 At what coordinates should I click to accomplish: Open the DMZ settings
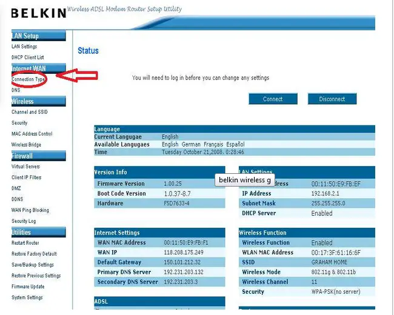[16, 188]
